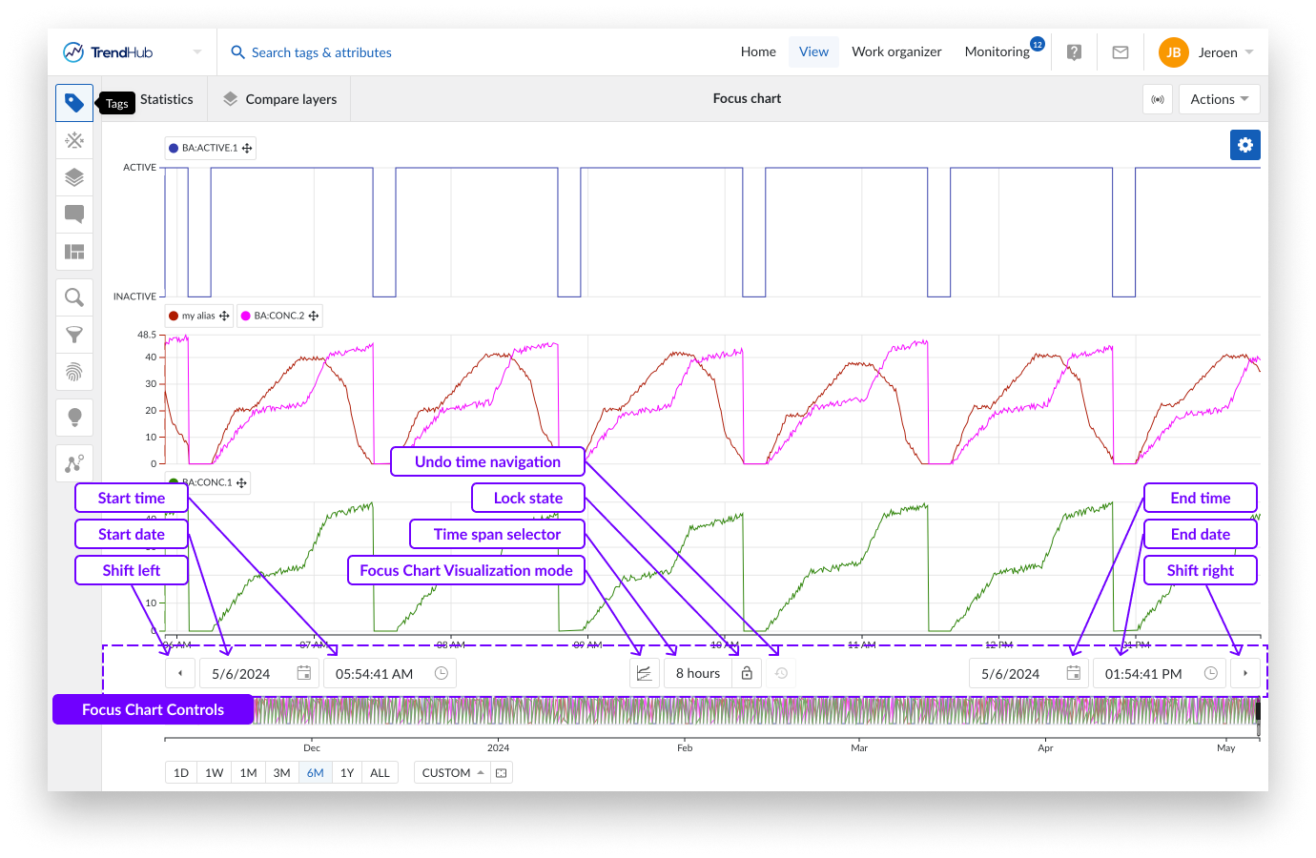Open the layers panel in sidebar

pyautogui.click(x=74, y=177)
